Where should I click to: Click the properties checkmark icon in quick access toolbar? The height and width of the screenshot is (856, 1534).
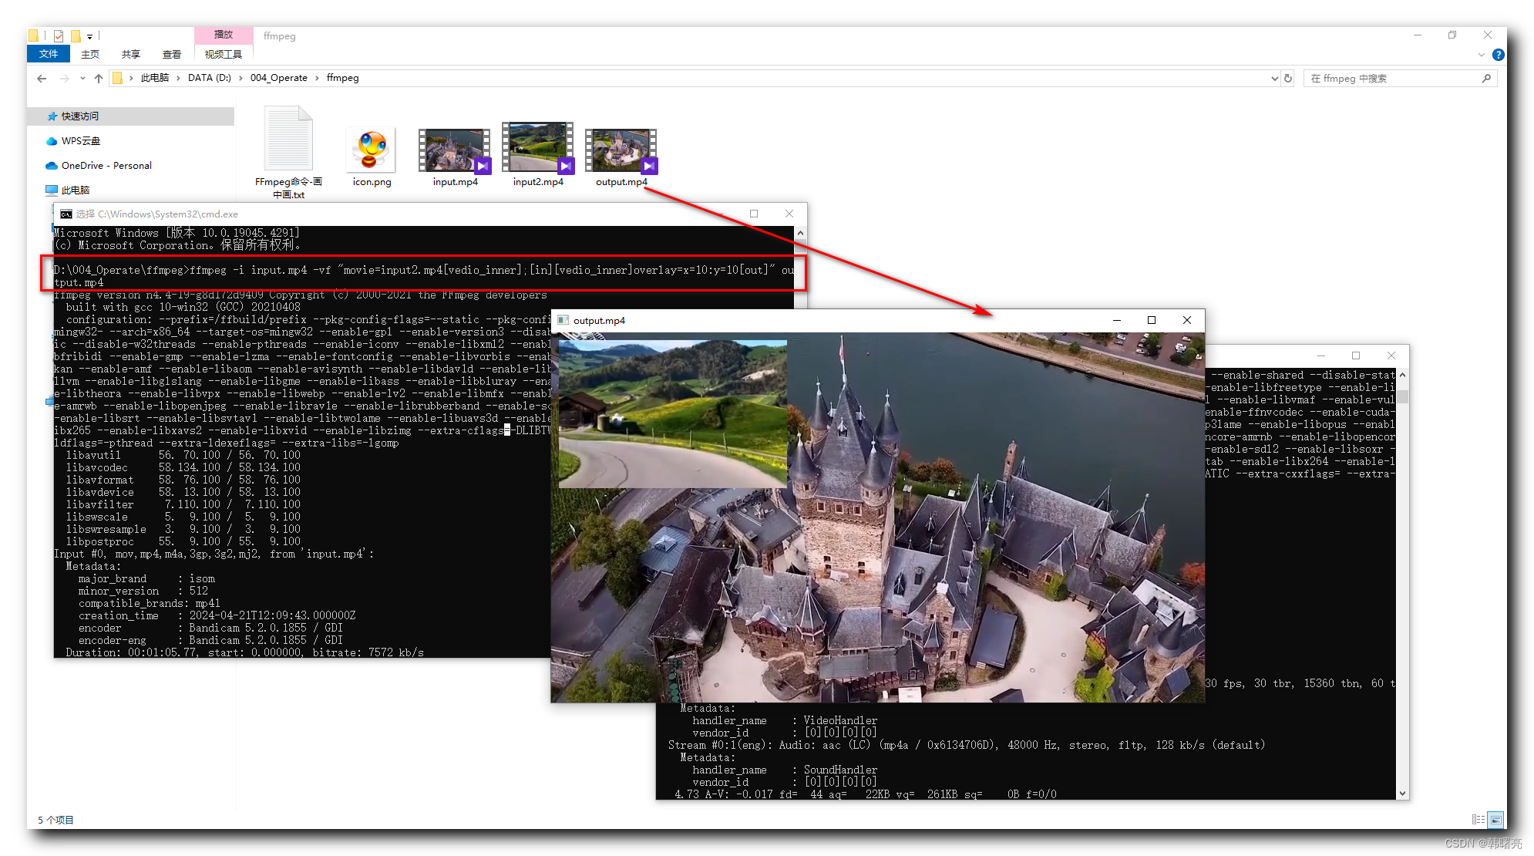[x=59, y=35]
